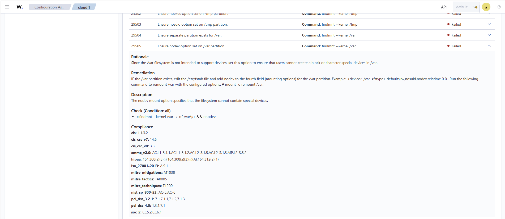Viewport: 505px width, 219px height.
Task: Click the Failed indicator for check 29504
Action: coord(454,35)
